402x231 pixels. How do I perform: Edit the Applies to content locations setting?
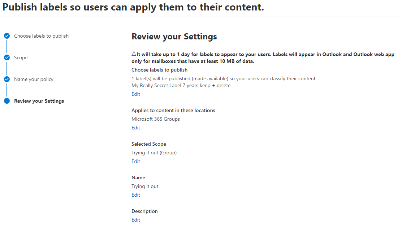[x=136, y=128]
